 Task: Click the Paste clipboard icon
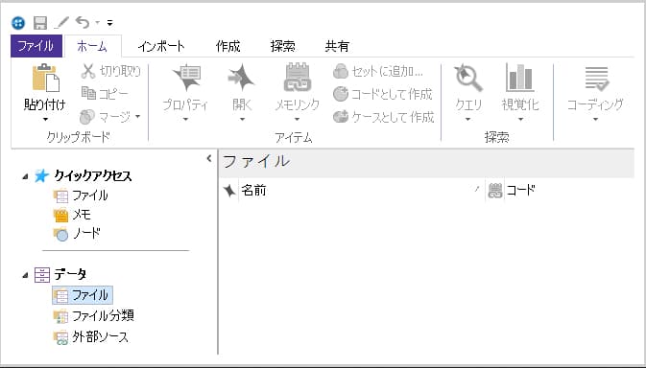point(46,78)
